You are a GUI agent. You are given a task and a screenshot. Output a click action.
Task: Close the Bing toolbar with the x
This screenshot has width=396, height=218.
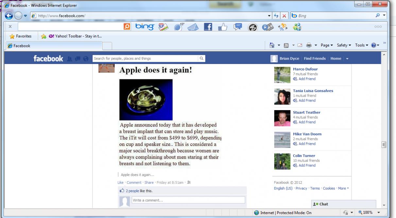10,27
